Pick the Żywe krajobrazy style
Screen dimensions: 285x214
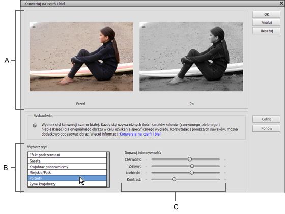tap(67, 184)
